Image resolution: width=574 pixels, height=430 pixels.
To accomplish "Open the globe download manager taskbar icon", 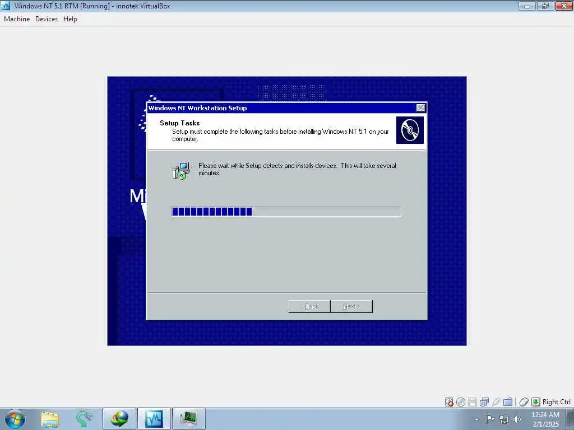I will point(119,419).
